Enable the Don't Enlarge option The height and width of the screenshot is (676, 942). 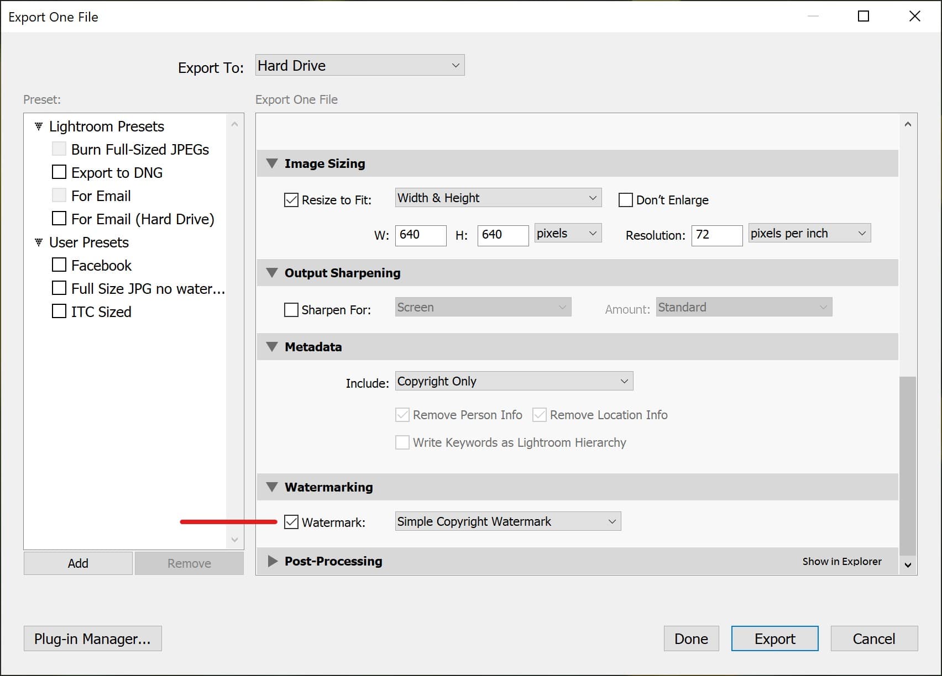[x=625, y=199]
